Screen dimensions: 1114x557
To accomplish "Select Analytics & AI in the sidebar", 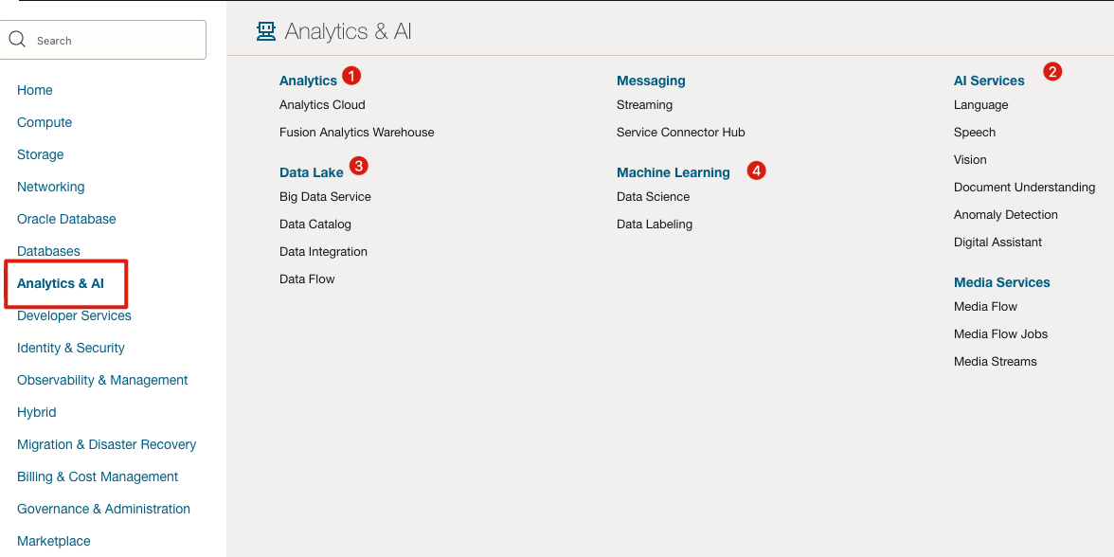I will click(61, 283).
